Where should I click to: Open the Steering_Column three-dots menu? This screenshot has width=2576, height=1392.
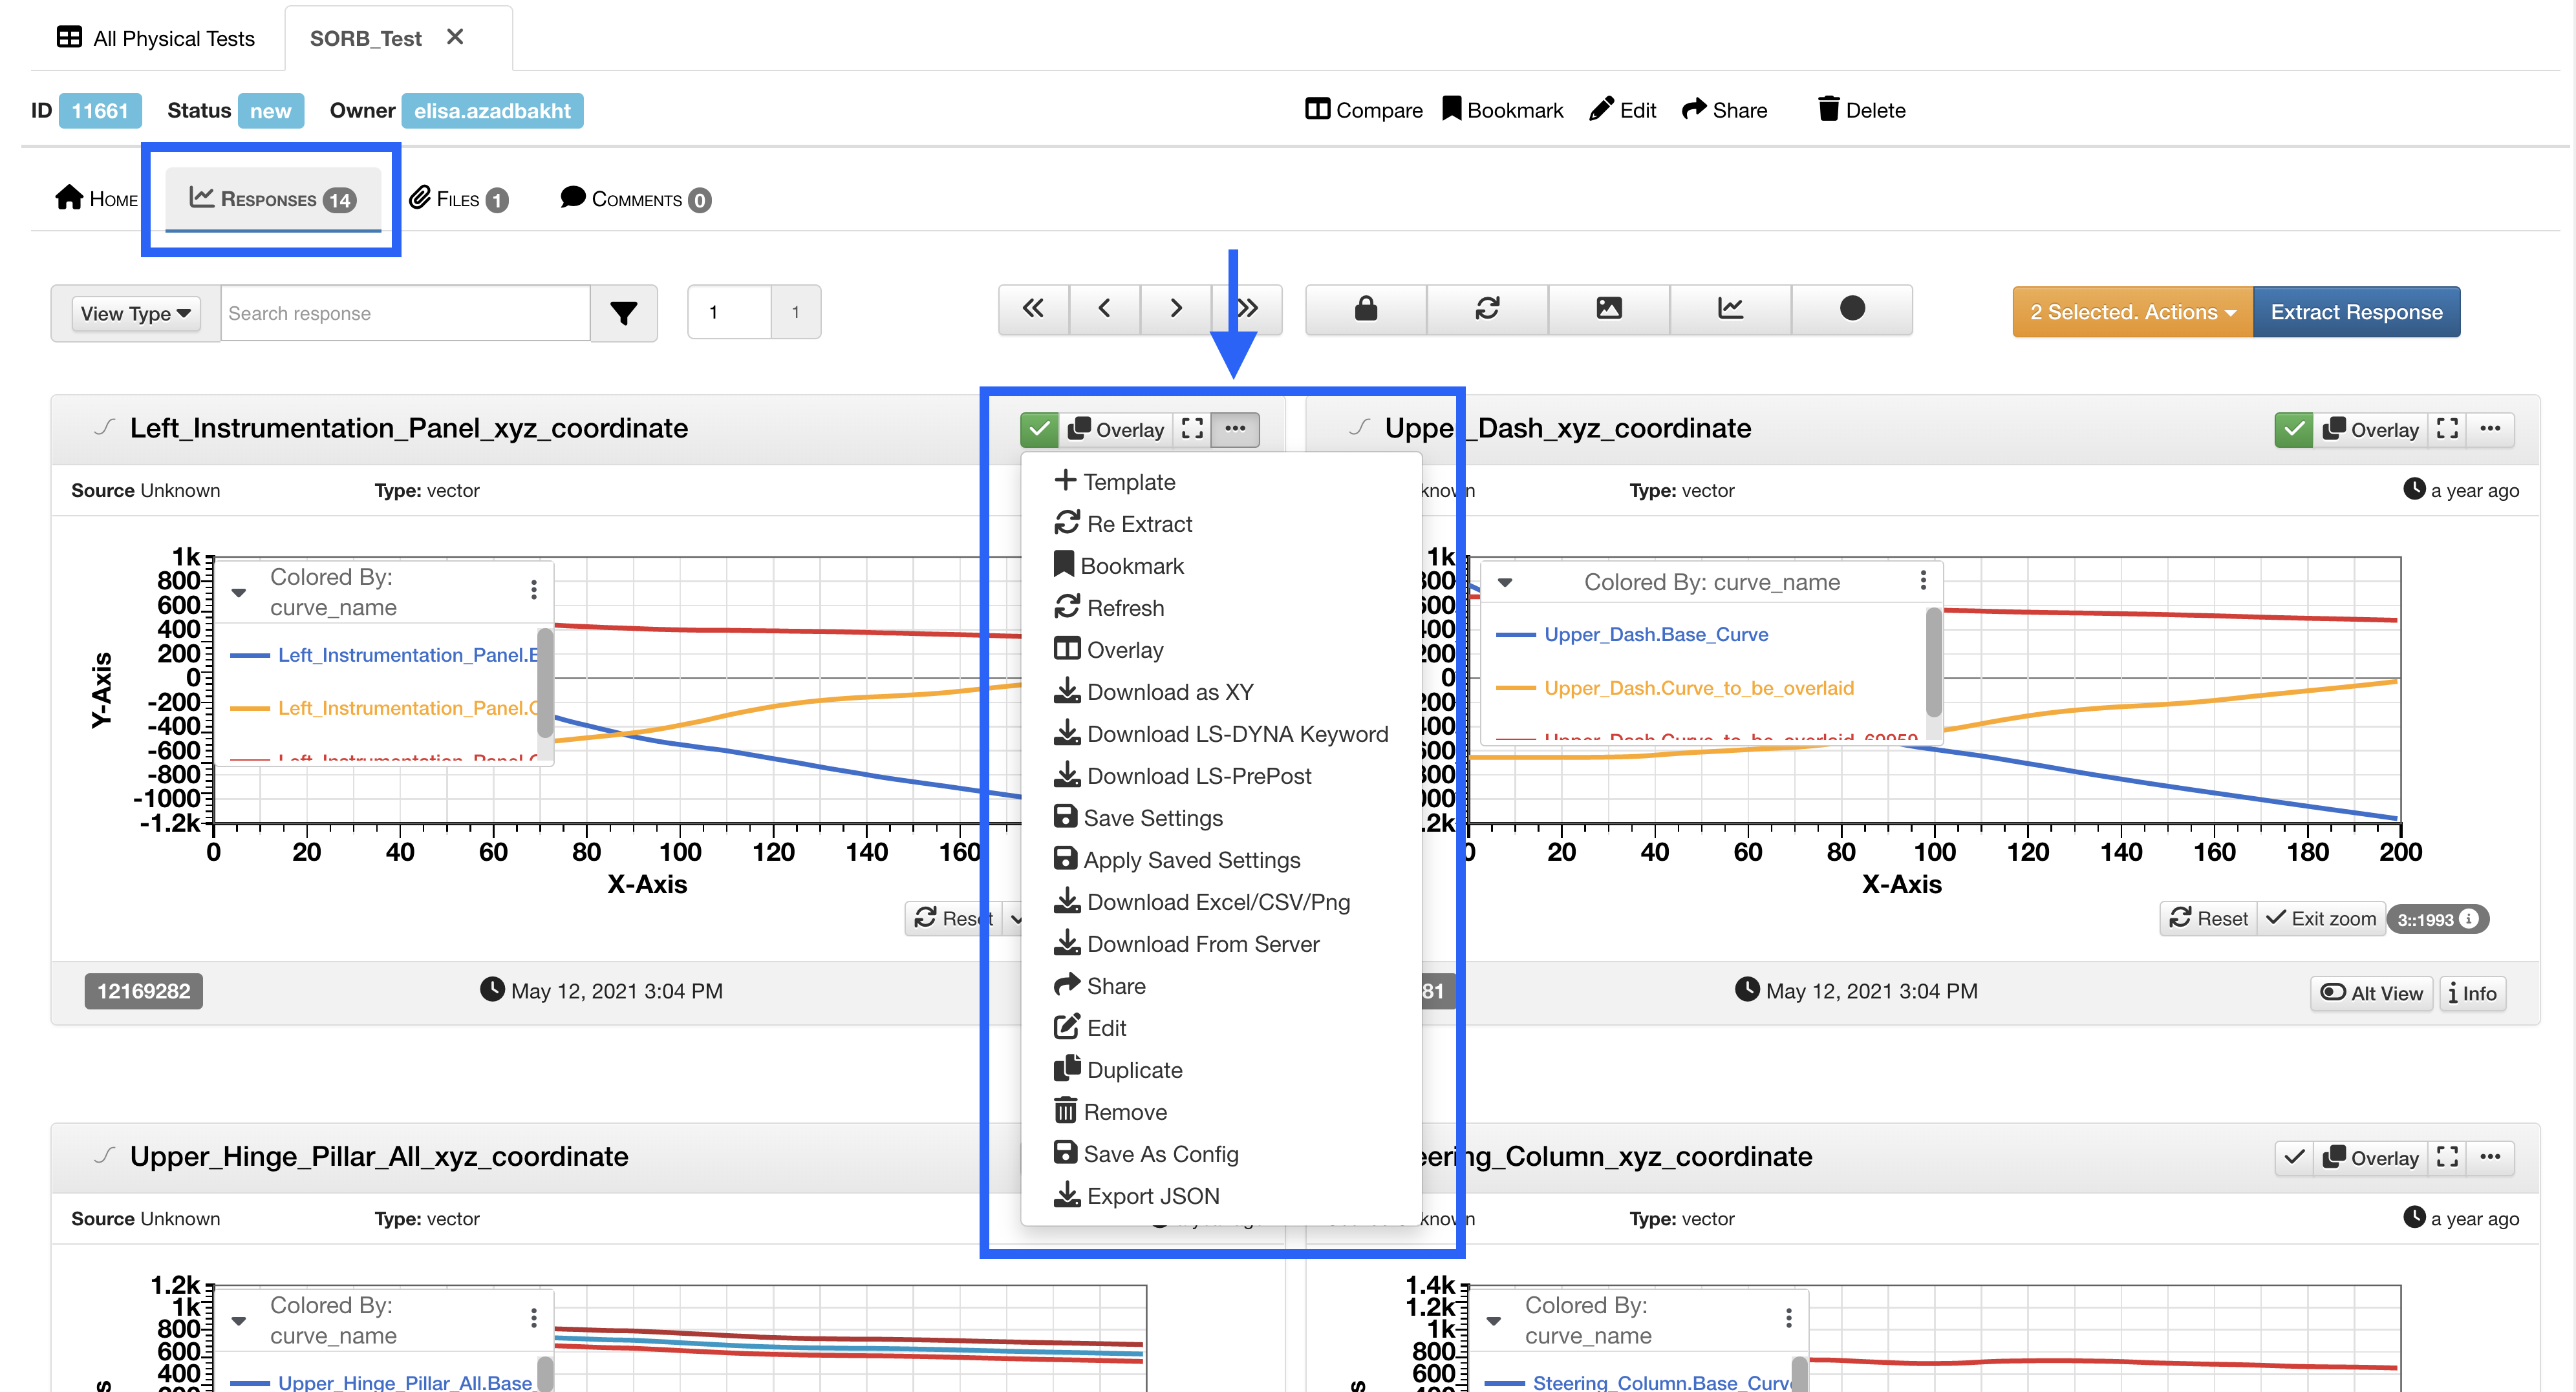click(x=2490, y=1158)
